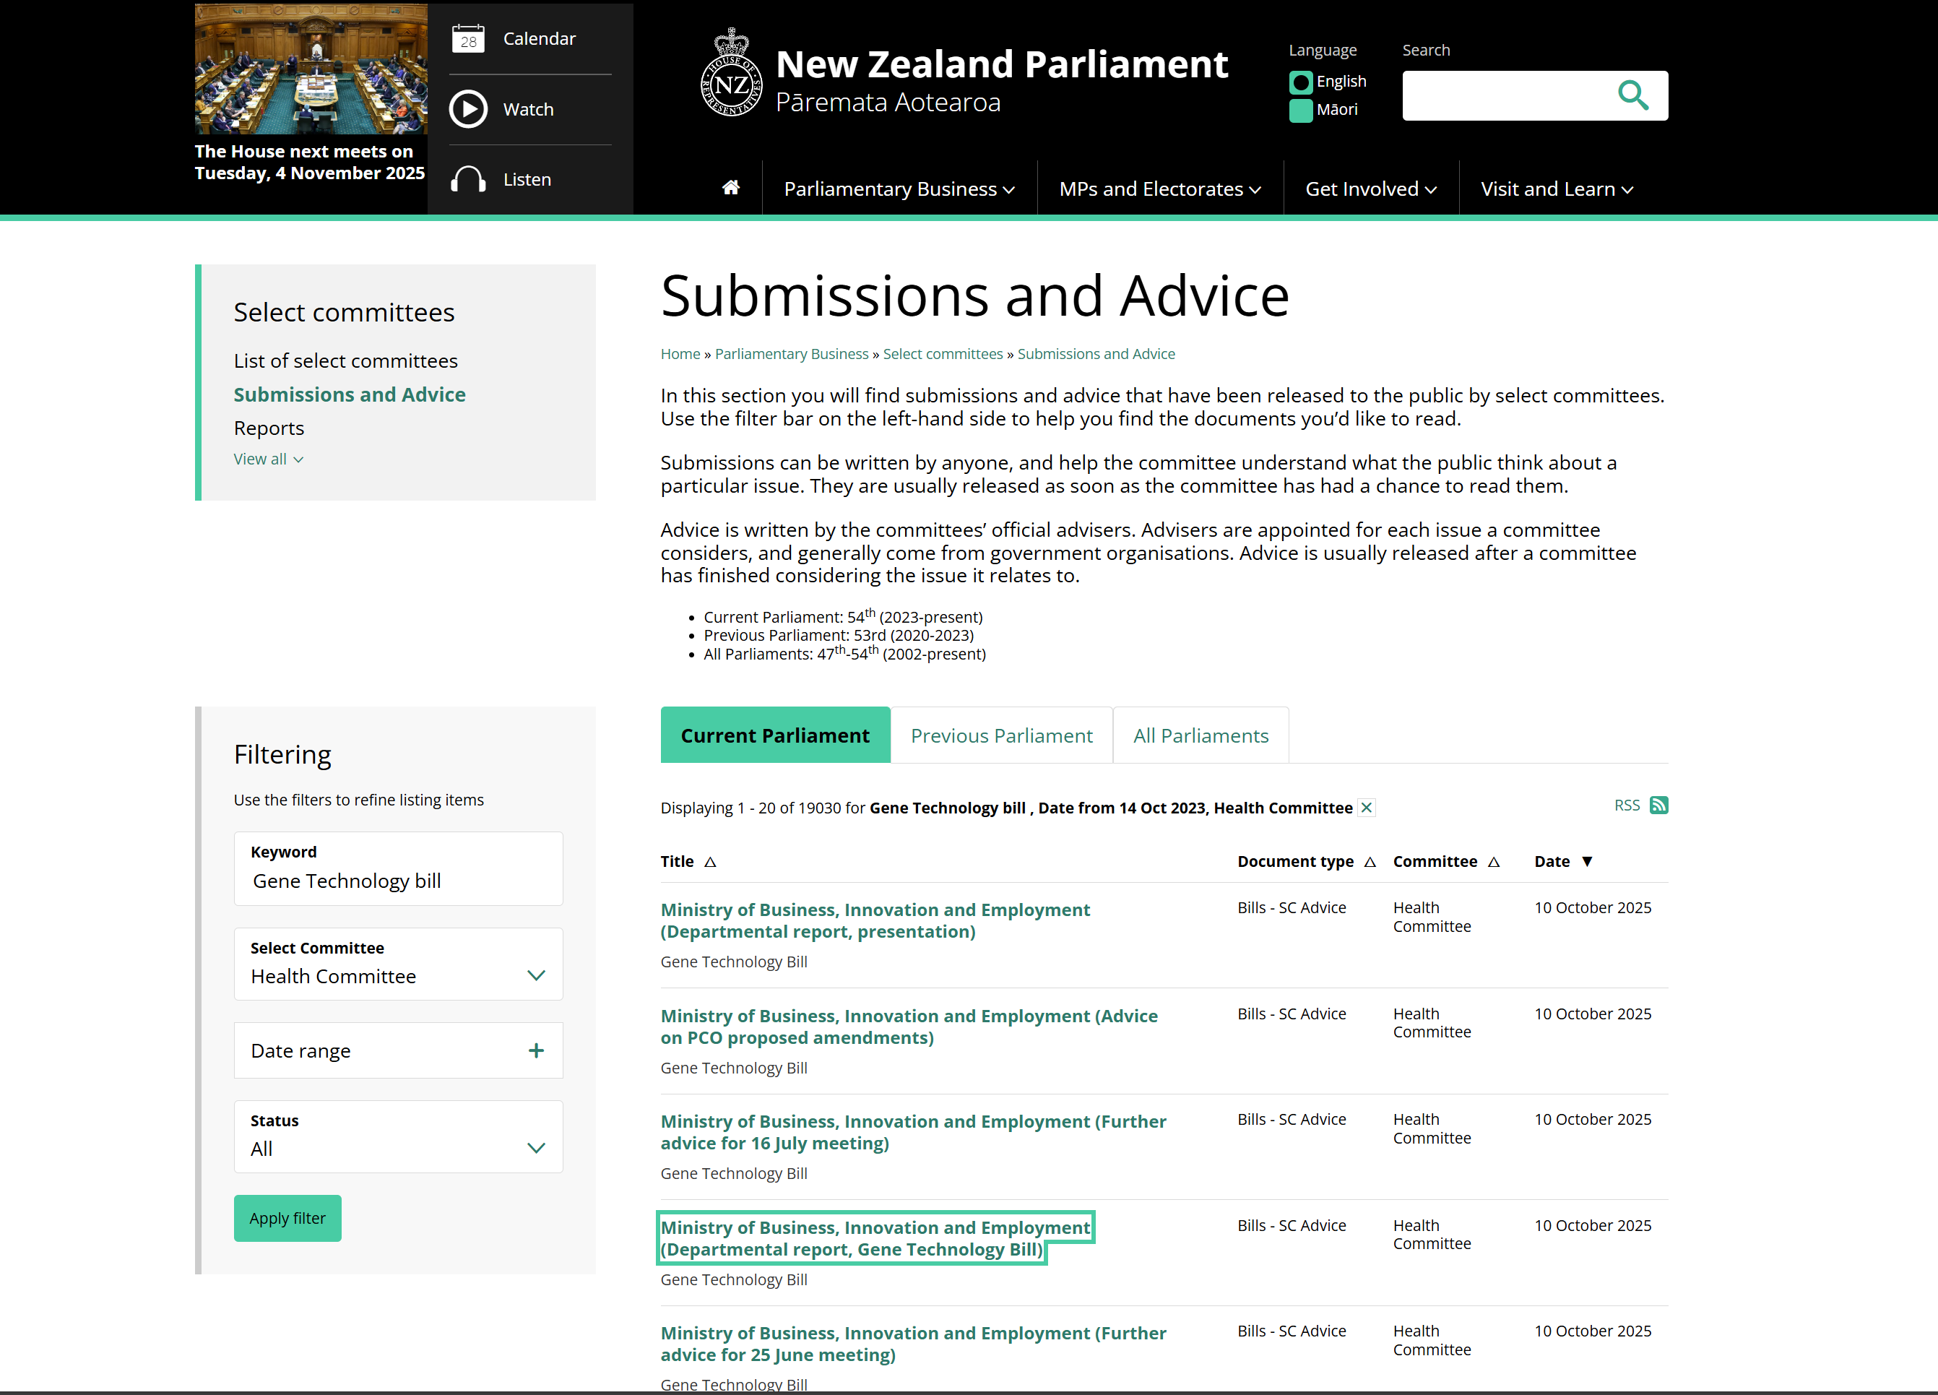Click the Watch play icon
Viewport: 1938px width, 1395px height.
click(467, 109)
